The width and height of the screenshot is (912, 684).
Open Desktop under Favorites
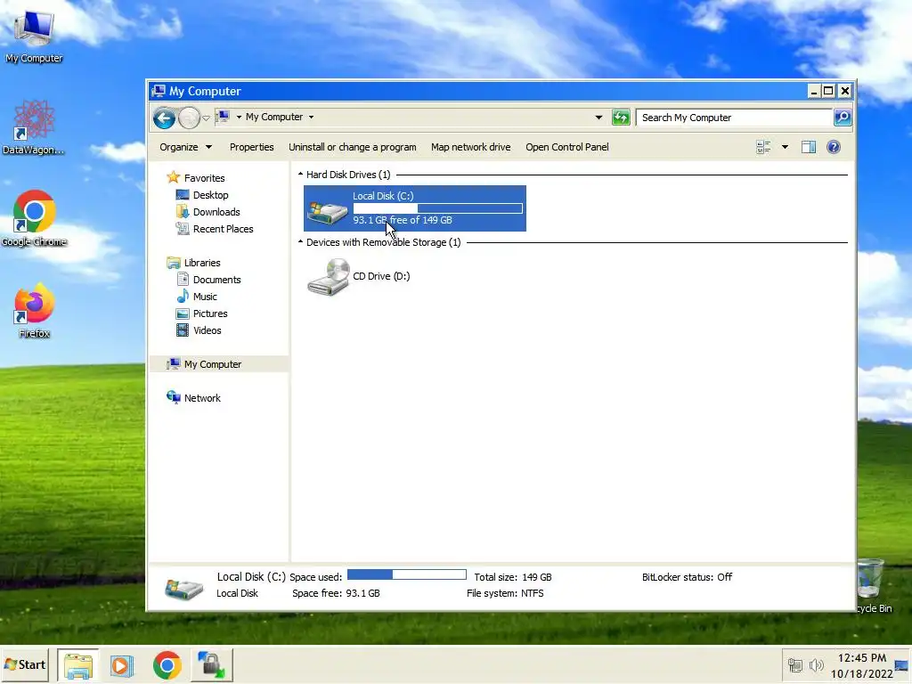210,195
